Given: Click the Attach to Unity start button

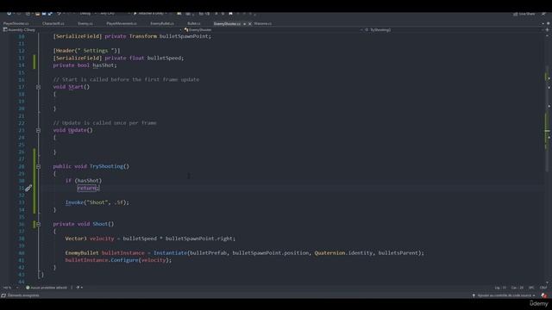Looking at the screenshot, I should click(x=150, y=14).
